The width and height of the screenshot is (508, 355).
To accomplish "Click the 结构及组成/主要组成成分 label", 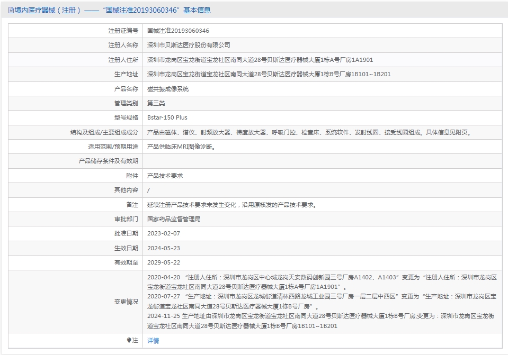I will pos(104,132).
